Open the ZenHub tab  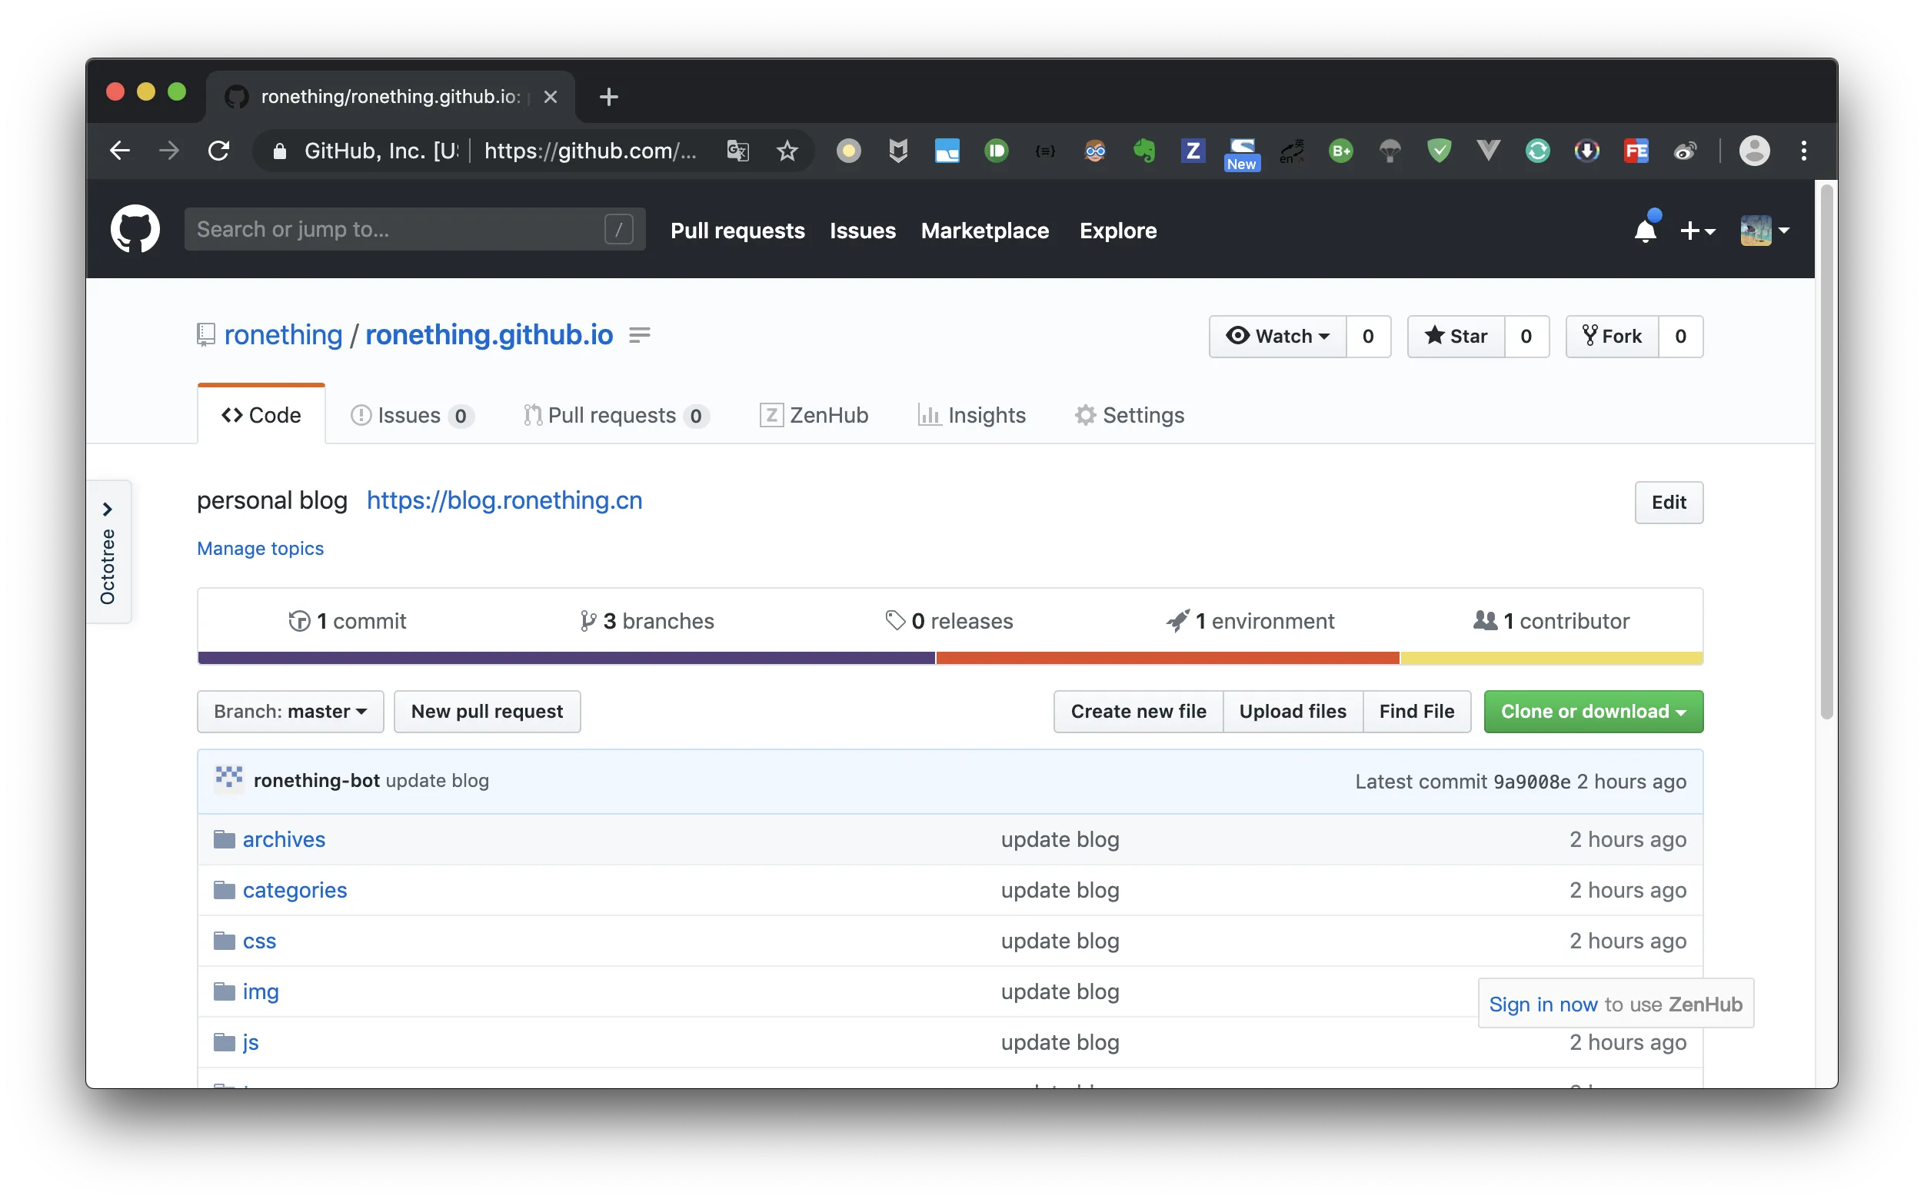[814, 415]
